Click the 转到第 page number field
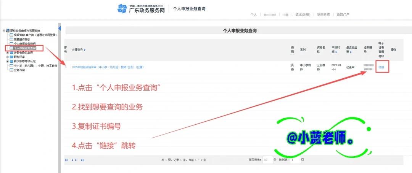Image resolution: width=412 pixels, height=173 pixels. [x=296, y=160]
